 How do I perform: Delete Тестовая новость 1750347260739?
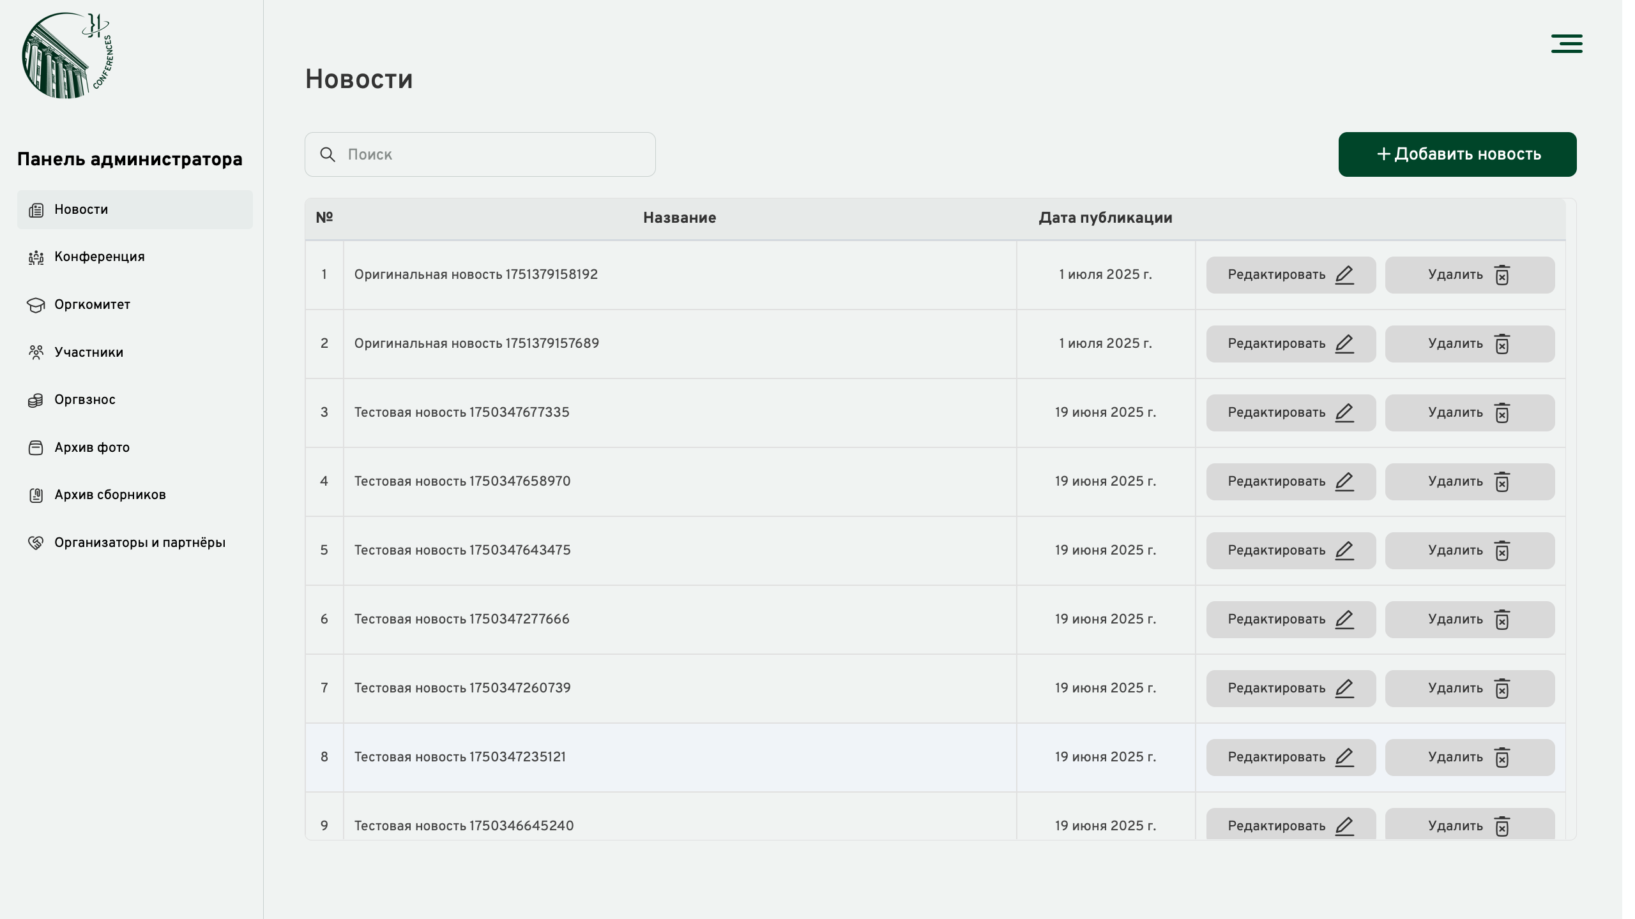[x=1470, y=689]
